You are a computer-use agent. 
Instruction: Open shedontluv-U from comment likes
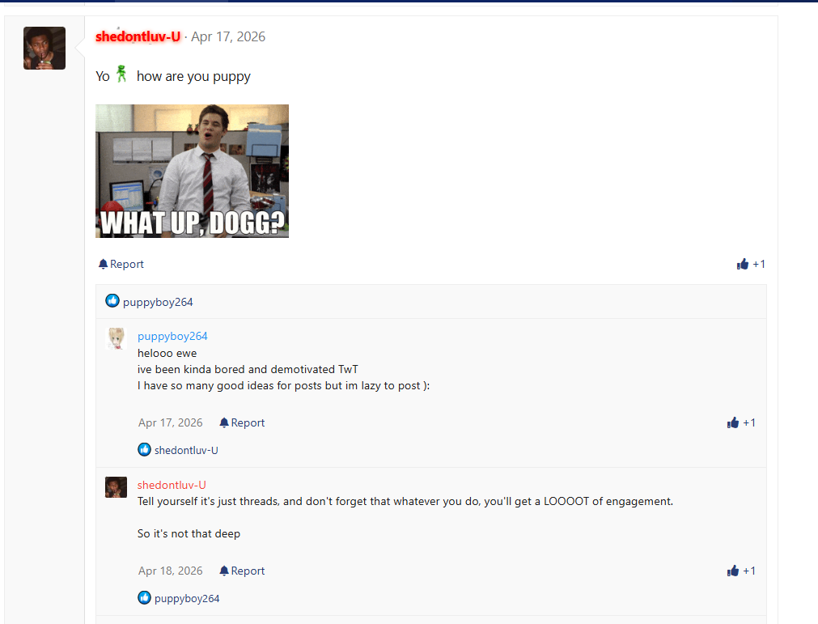(186, 450)
